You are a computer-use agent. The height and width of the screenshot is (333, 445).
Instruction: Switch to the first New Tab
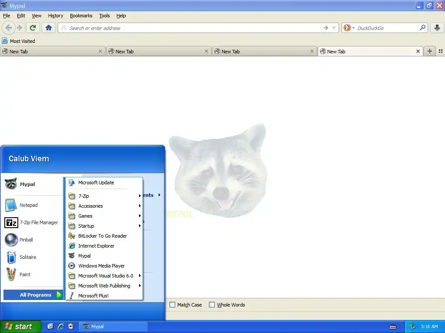(x=53, y=52)
